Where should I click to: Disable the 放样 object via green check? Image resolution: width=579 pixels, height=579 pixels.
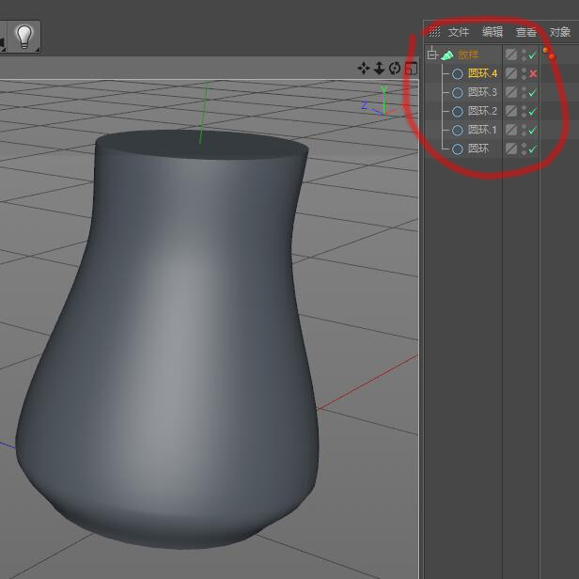532,55
